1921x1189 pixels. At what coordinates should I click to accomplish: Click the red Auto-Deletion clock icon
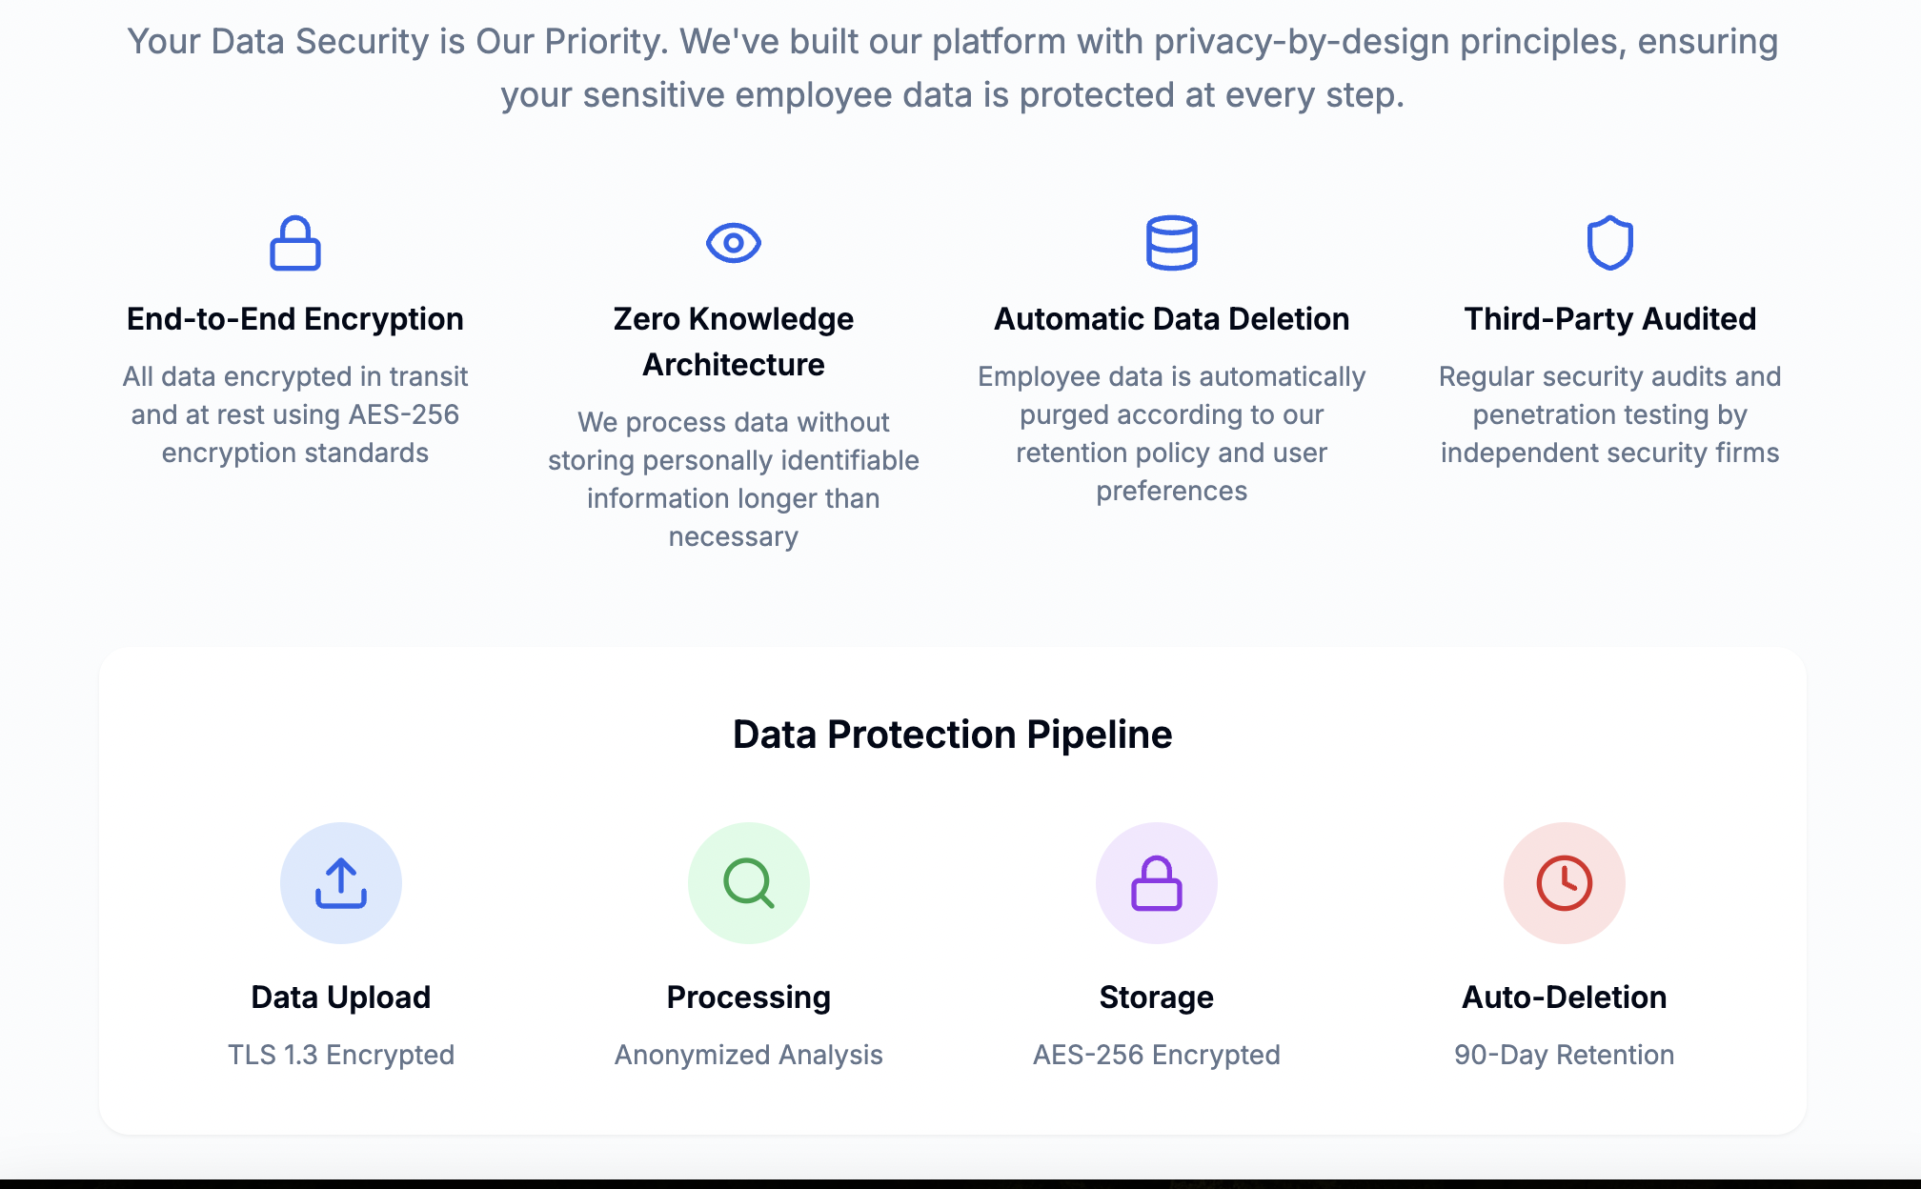(1565, 883)
